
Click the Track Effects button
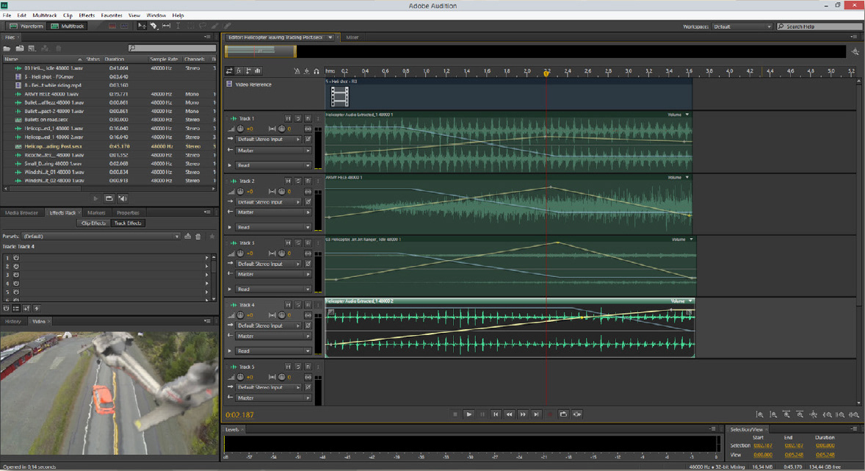click(x=128, y=223)
